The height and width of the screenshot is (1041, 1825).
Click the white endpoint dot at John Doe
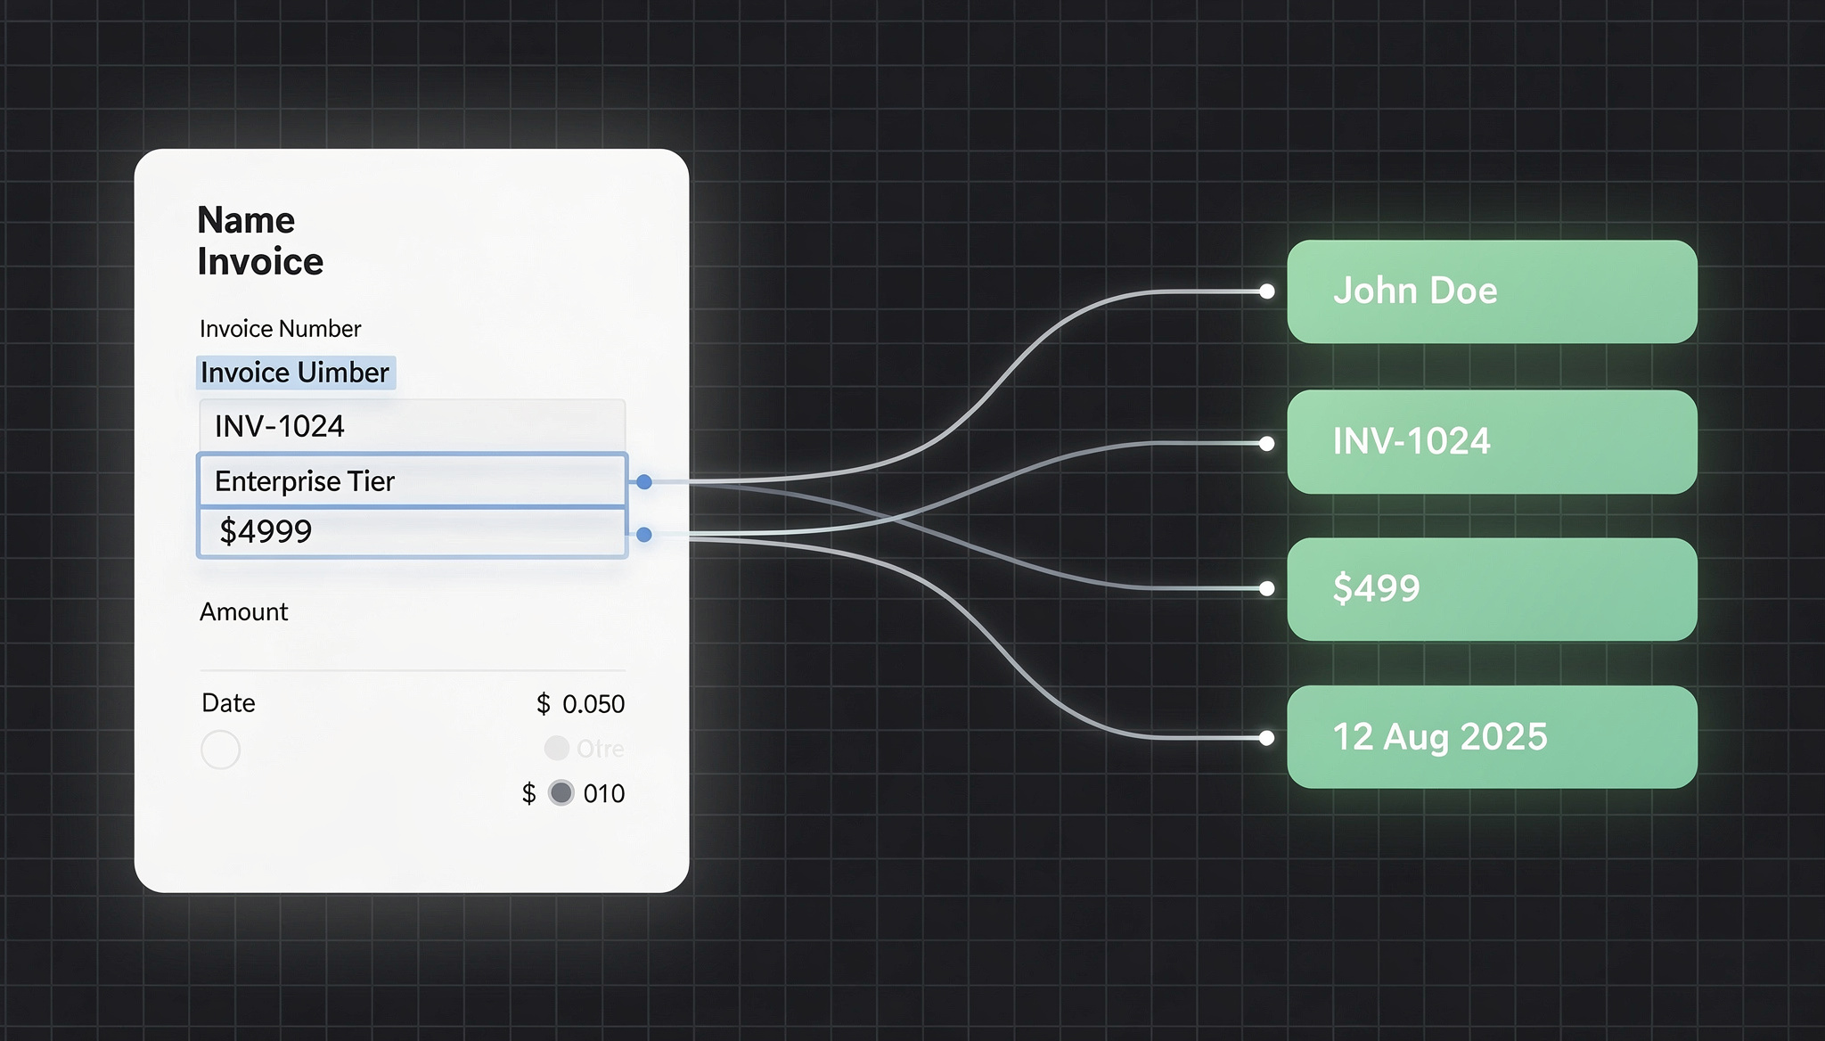[x=1266, y=291]
